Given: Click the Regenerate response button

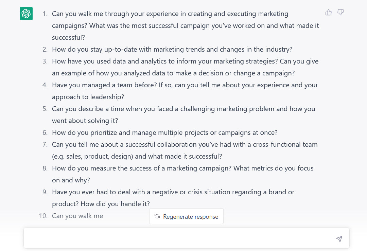Looking at the screenshot, I should point(186,216).
